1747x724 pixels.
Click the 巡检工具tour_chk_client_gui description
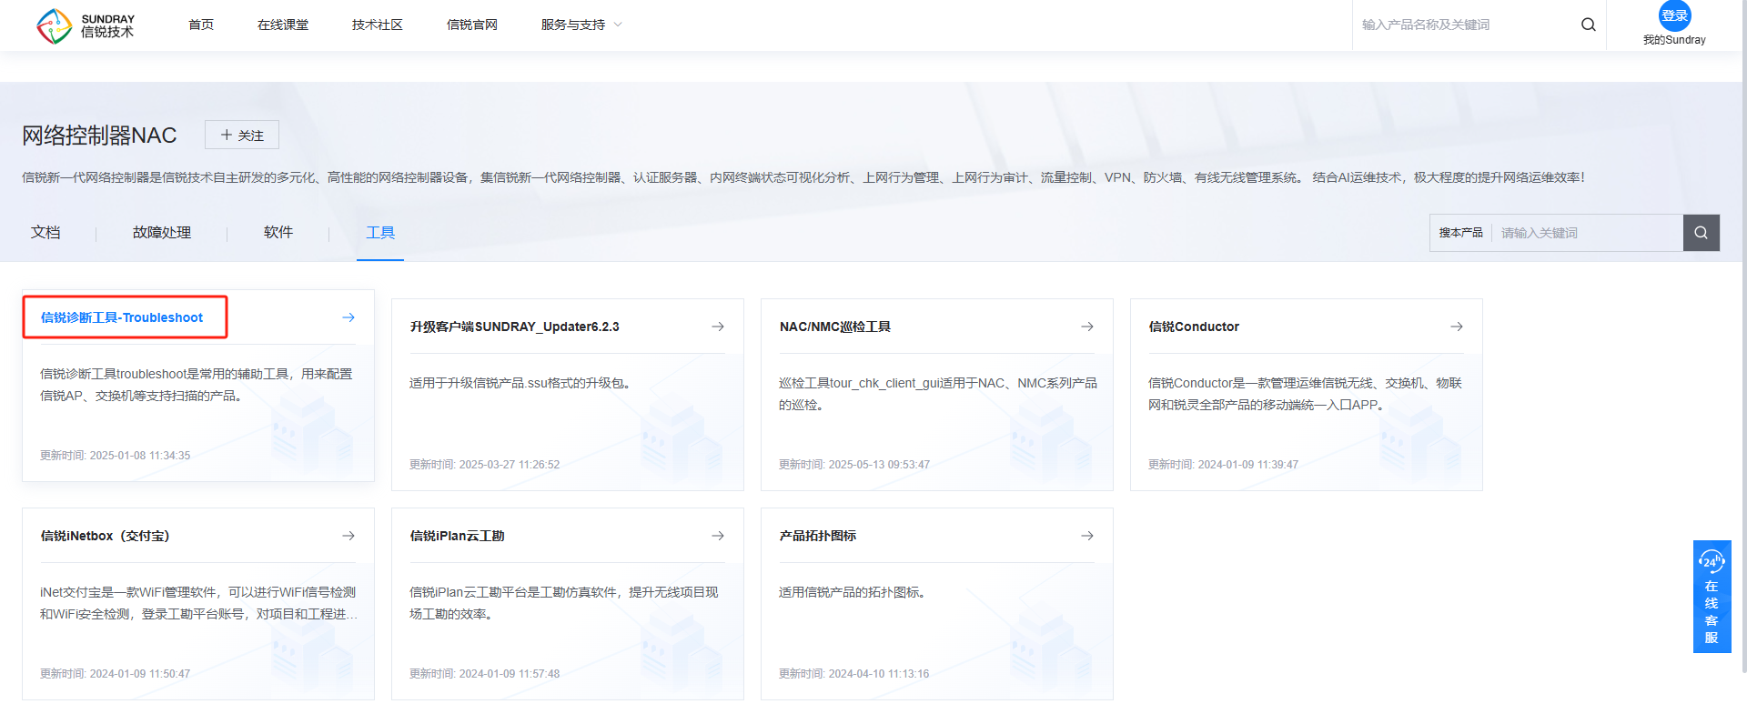coord(938,394)
